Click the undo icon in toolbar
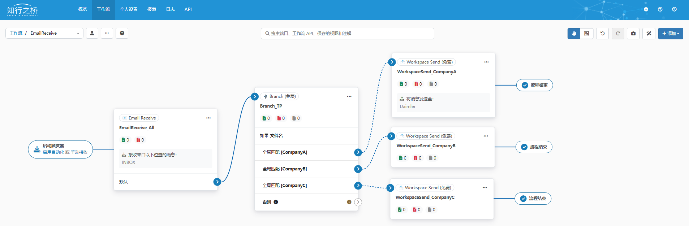 point(602,34)
